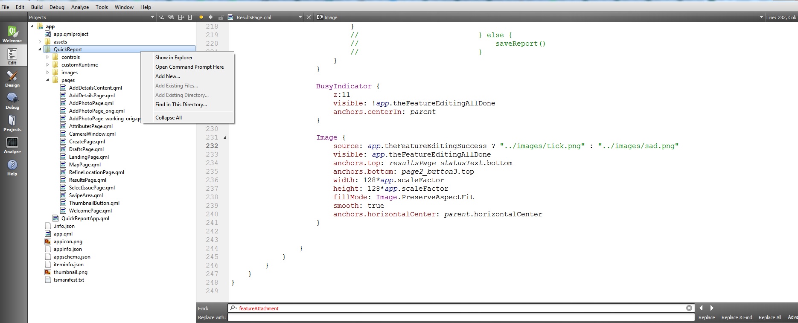Open the File menu

point(5,7)
